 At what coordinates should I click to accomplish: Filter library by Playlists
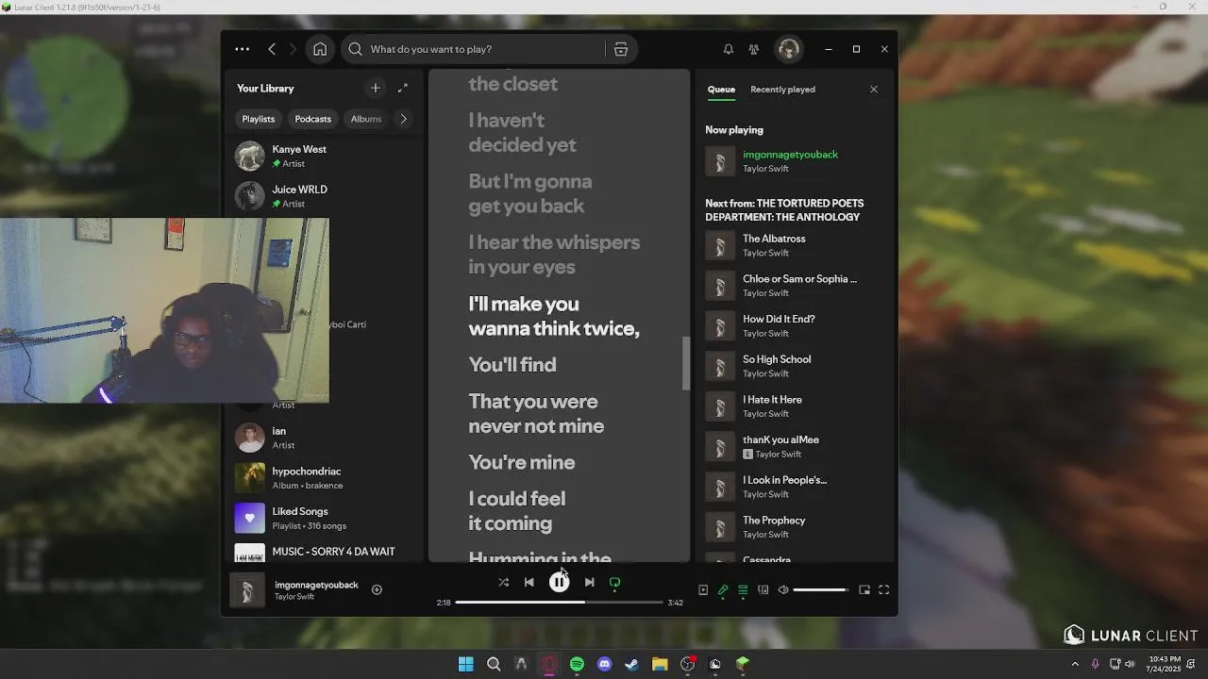(x=259, y=119)
